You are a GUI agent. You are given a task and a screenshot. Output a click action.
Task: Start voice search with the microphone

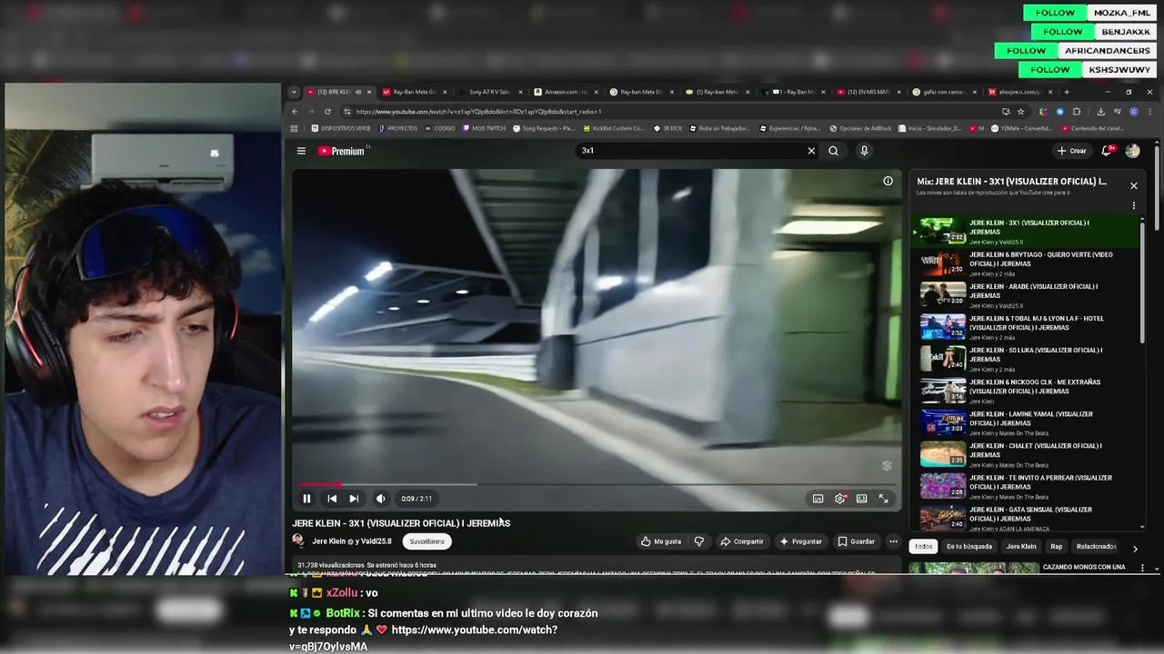864,151
